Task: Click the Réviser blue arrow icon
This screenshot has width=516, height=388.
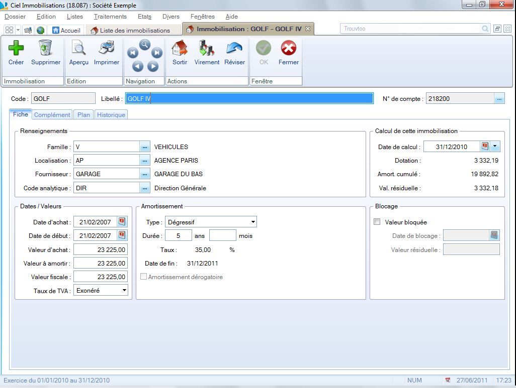Action: [234, 49]
